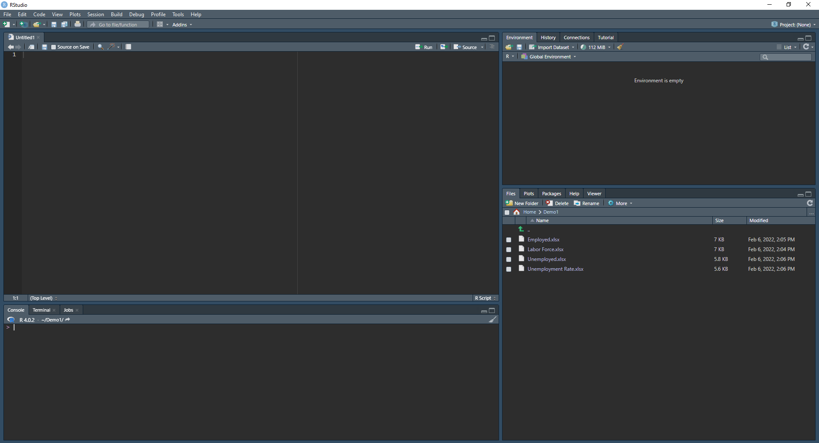Refresh the Environment pane
Image resolution: width=819 pixels, height=443 pixels.
806,47
